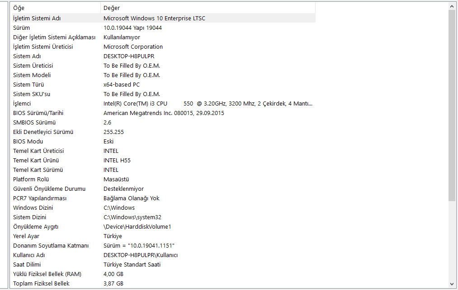
Task: Click the vertical scrollbar thumb
Action: pyautogui.click(x=452, y=105)
